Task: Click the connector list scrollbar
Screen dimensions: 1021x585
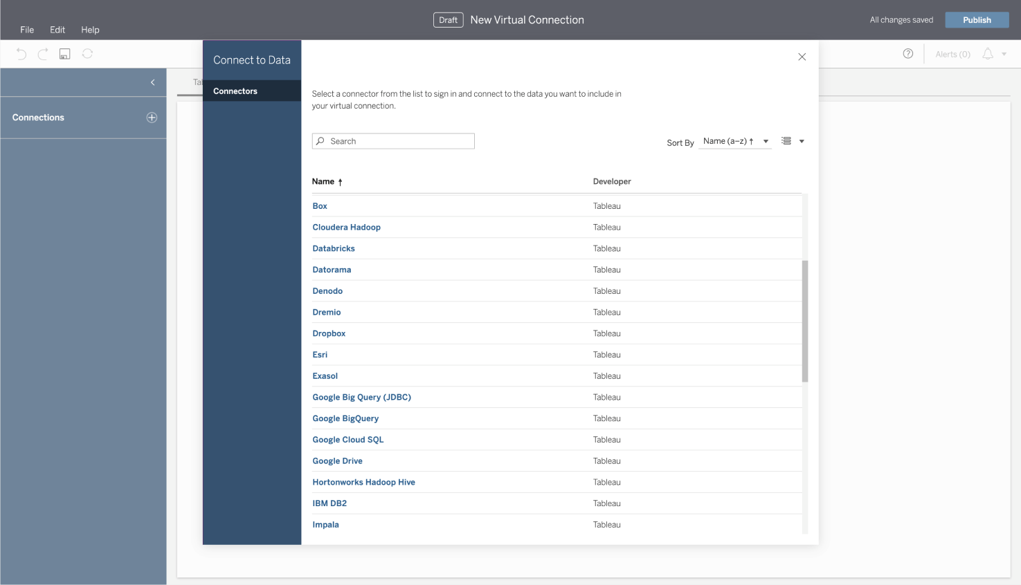Action: [805, 321]
